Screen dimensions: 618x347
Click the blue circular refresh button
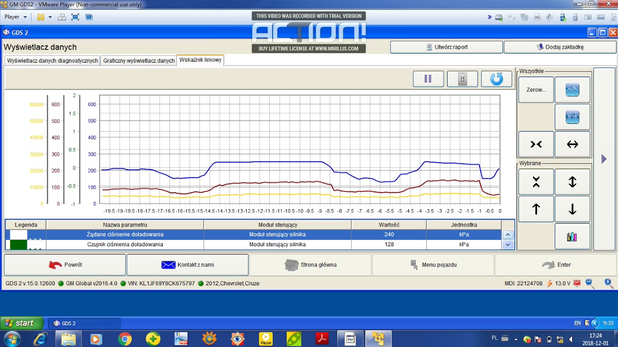496,79
